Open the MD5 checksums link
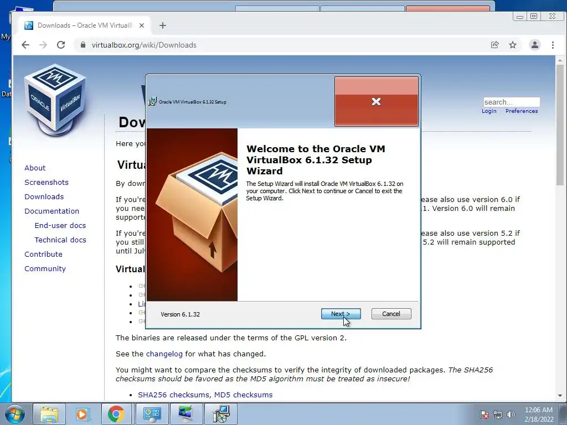567x425 pixels. point(244,395)
